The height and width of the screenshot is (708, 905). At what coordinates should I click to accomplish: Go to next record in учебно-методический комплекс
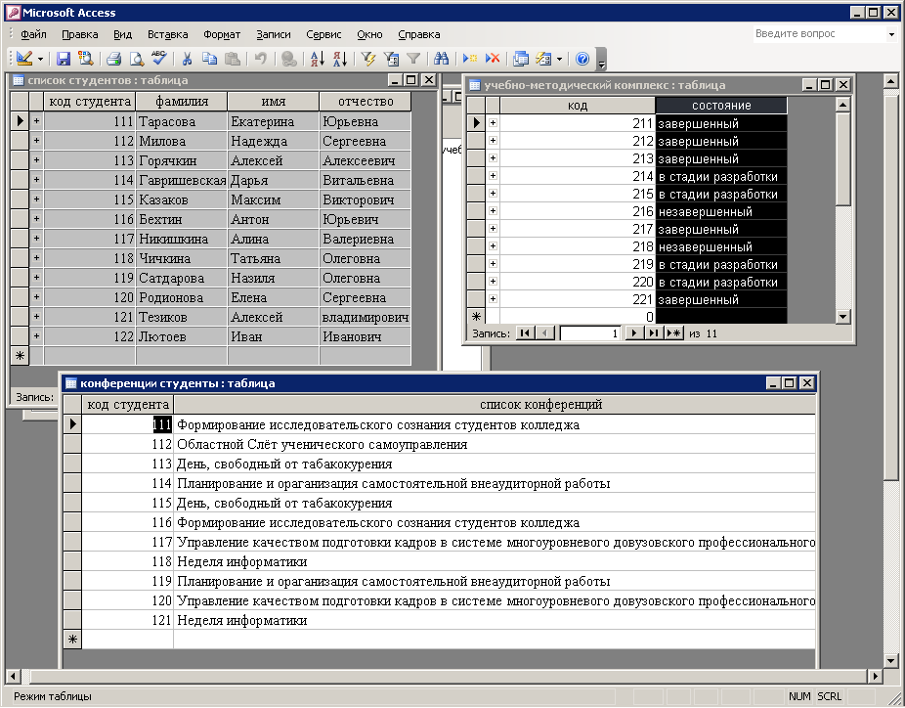point(632,333)
